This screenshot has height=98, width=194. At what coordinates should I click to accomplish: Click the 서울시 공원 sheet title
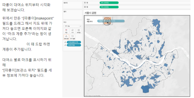[x=91, y=13]
